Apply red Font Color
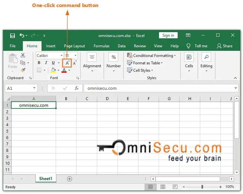Image resolution: width=243 pixels, height=194 pixels. click(x=64, y=70)
